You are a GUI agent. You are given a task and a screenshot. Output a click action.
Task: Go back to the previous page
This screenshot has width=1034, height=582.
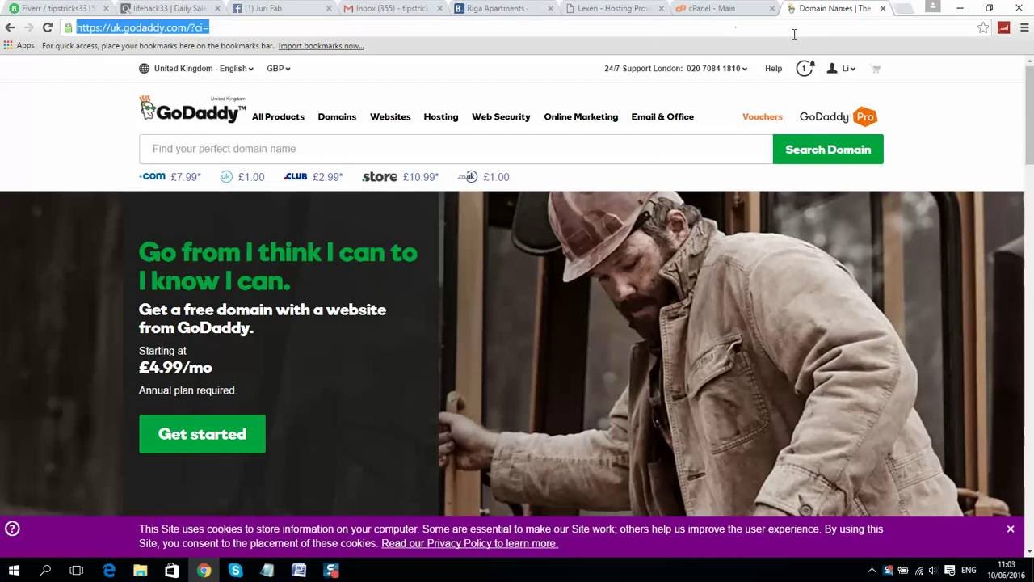click(10, 27)
